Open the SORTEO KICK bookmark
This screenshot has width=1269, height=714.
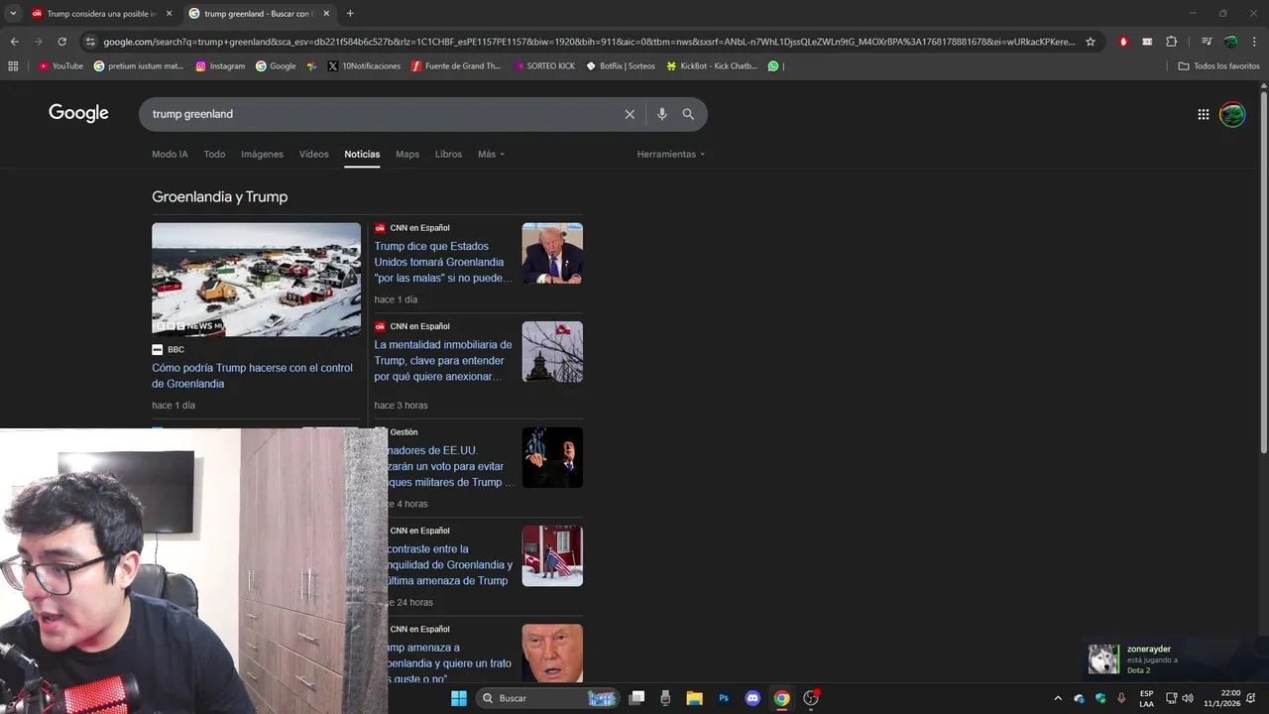(x=544, y=66)
